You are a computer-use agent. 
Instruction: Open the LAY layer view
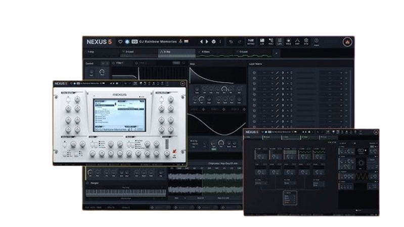(x=280, y=42)
